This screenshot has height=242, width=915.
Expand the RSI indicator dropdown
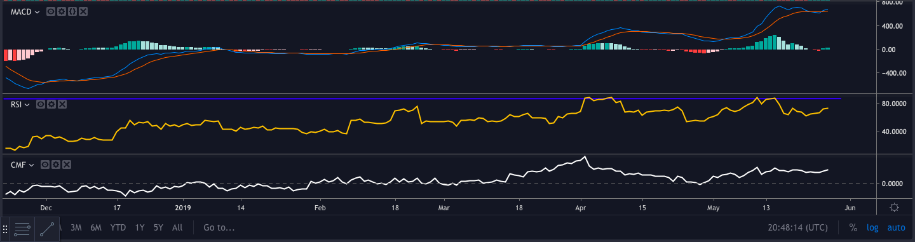(x=28, y=104)
